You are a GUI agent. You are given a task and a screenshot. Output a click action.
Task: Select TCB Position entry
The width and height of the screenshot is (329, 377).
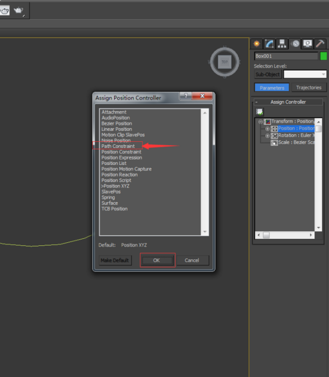tap(115, 209)
